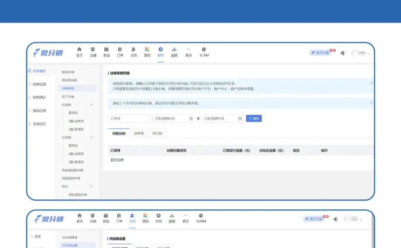The image size is (401, 248).
Task: Open 供应商设置 in lower panel submenu
Action: pos(77,245)
